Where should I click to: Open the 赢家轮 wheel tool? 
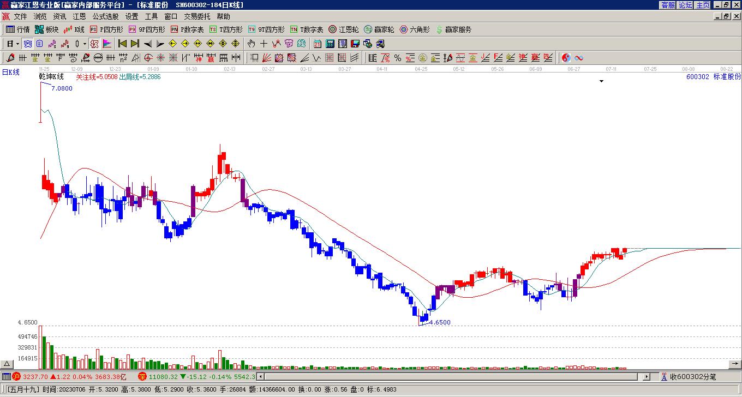click(379, 29)
